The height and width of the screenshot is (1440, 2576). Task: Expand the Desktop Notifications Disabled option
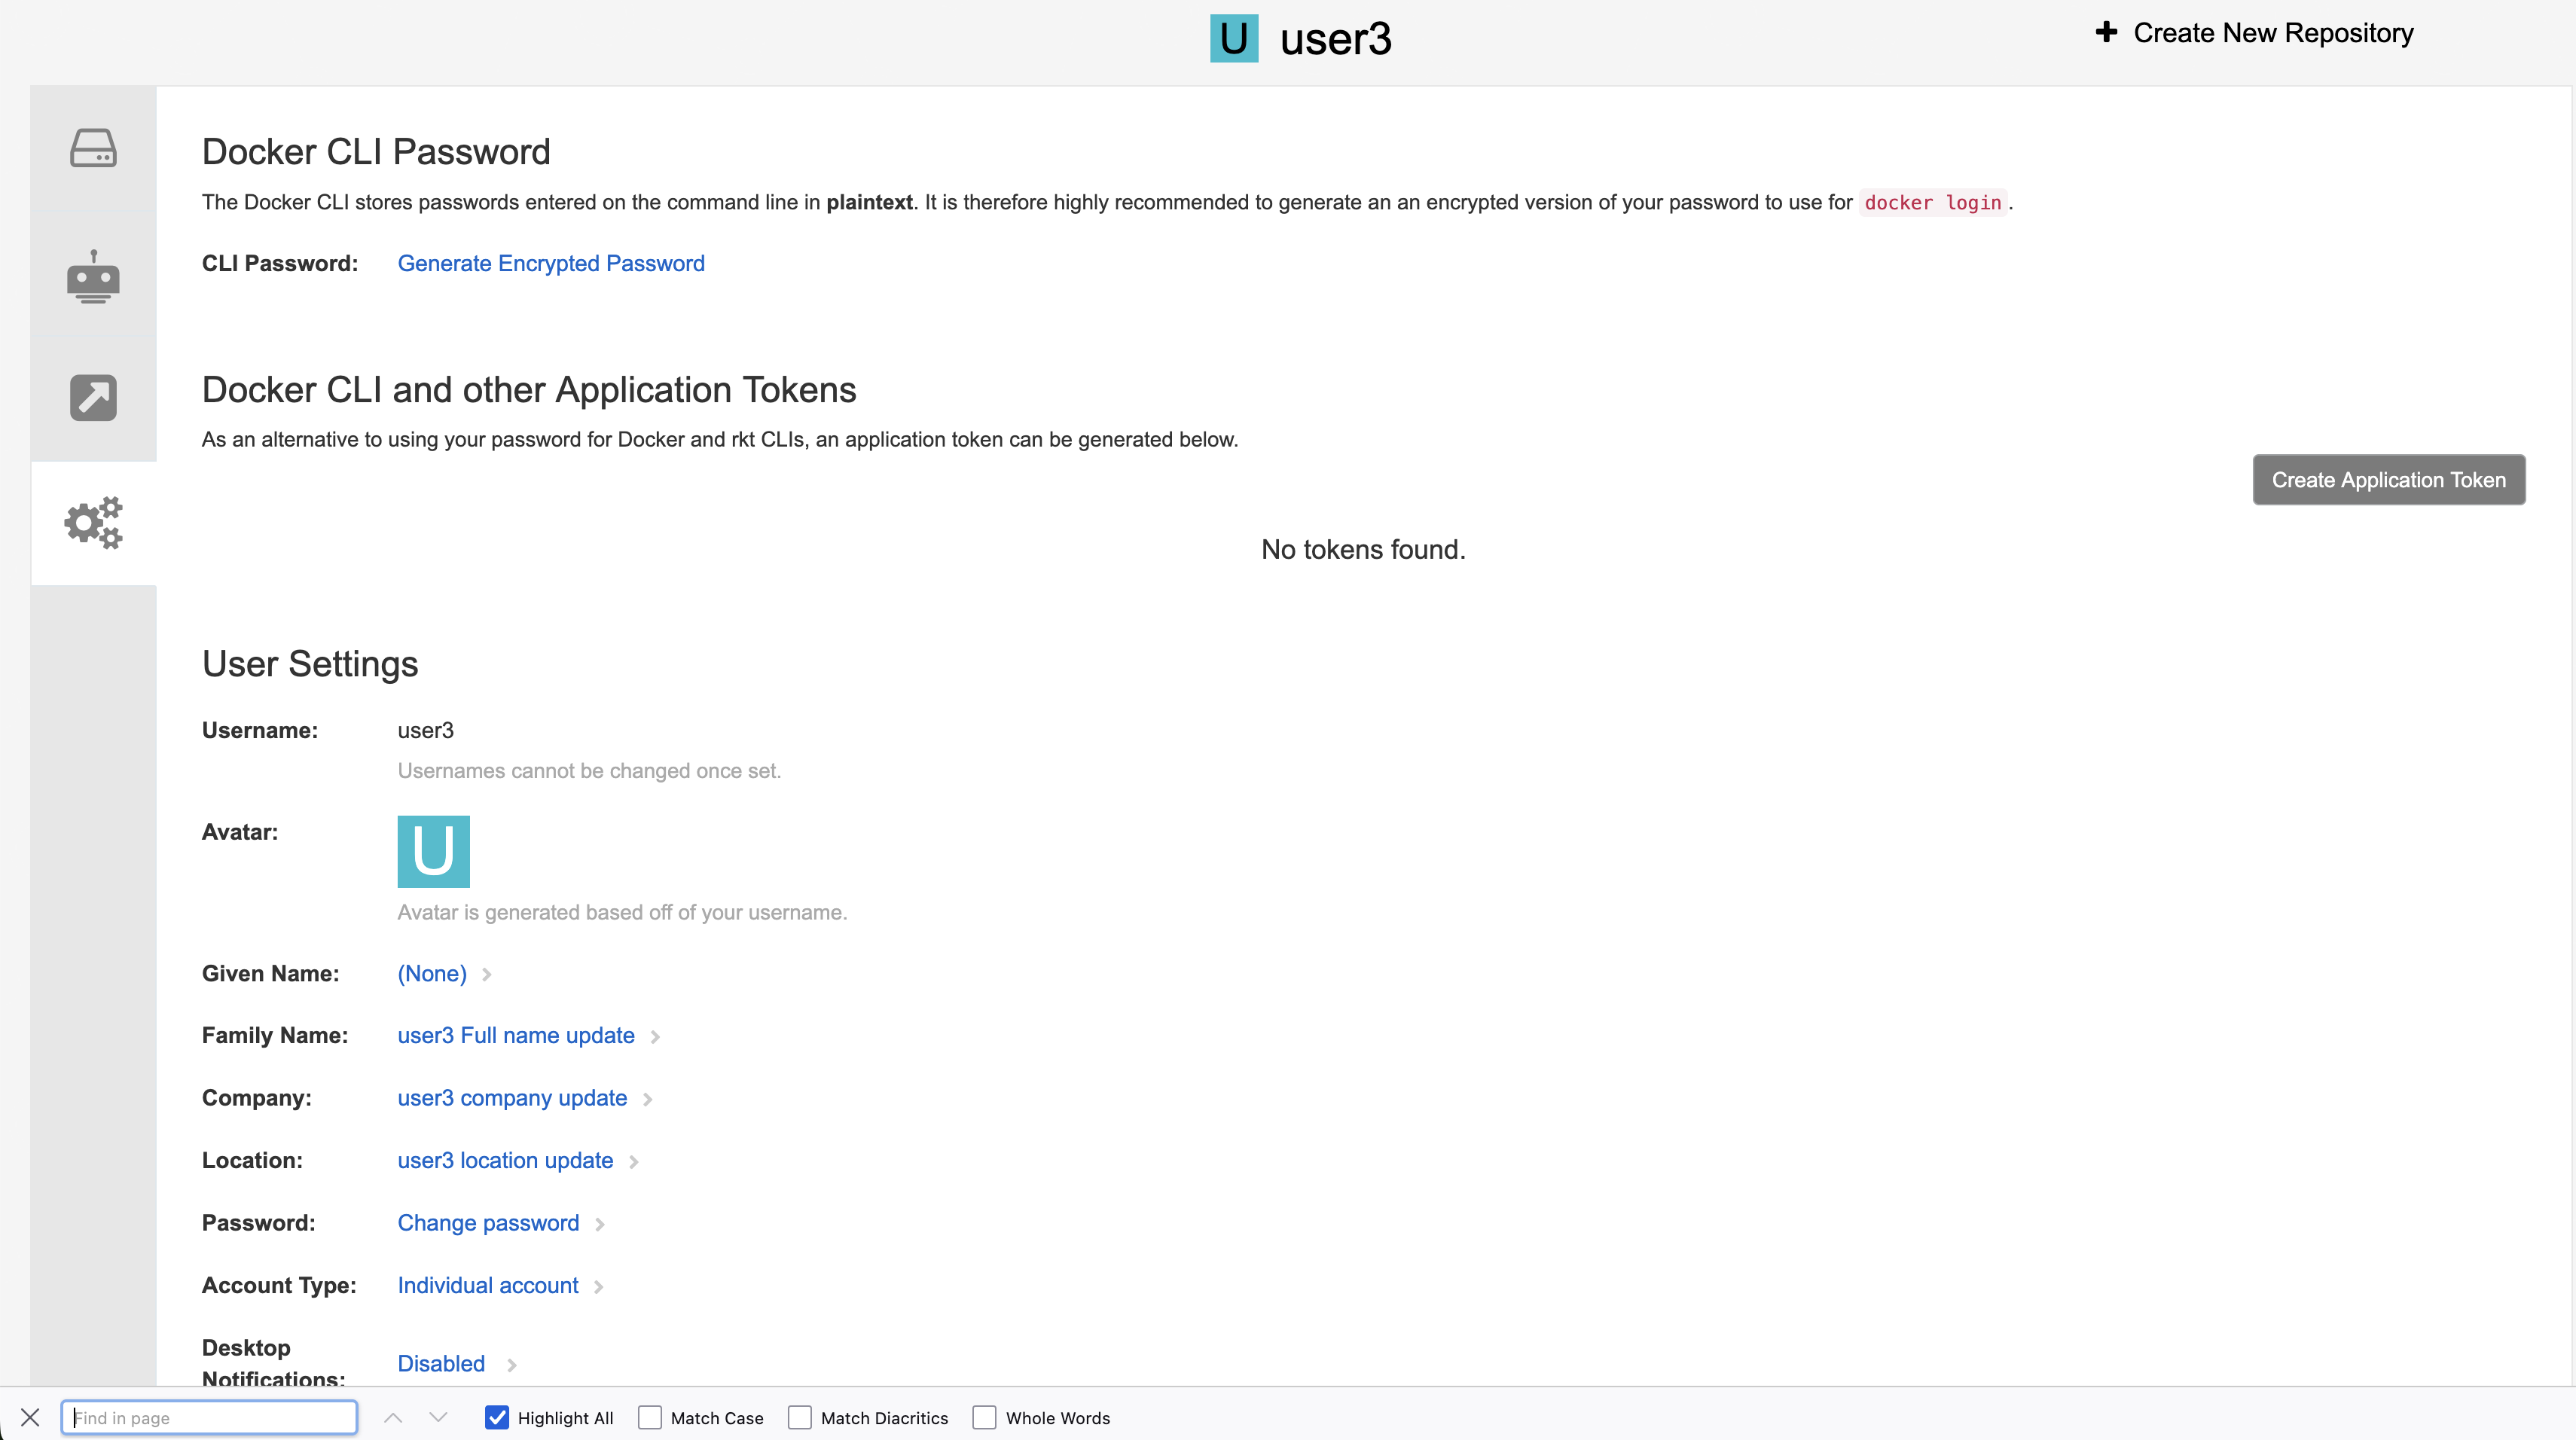point(441,1363)
